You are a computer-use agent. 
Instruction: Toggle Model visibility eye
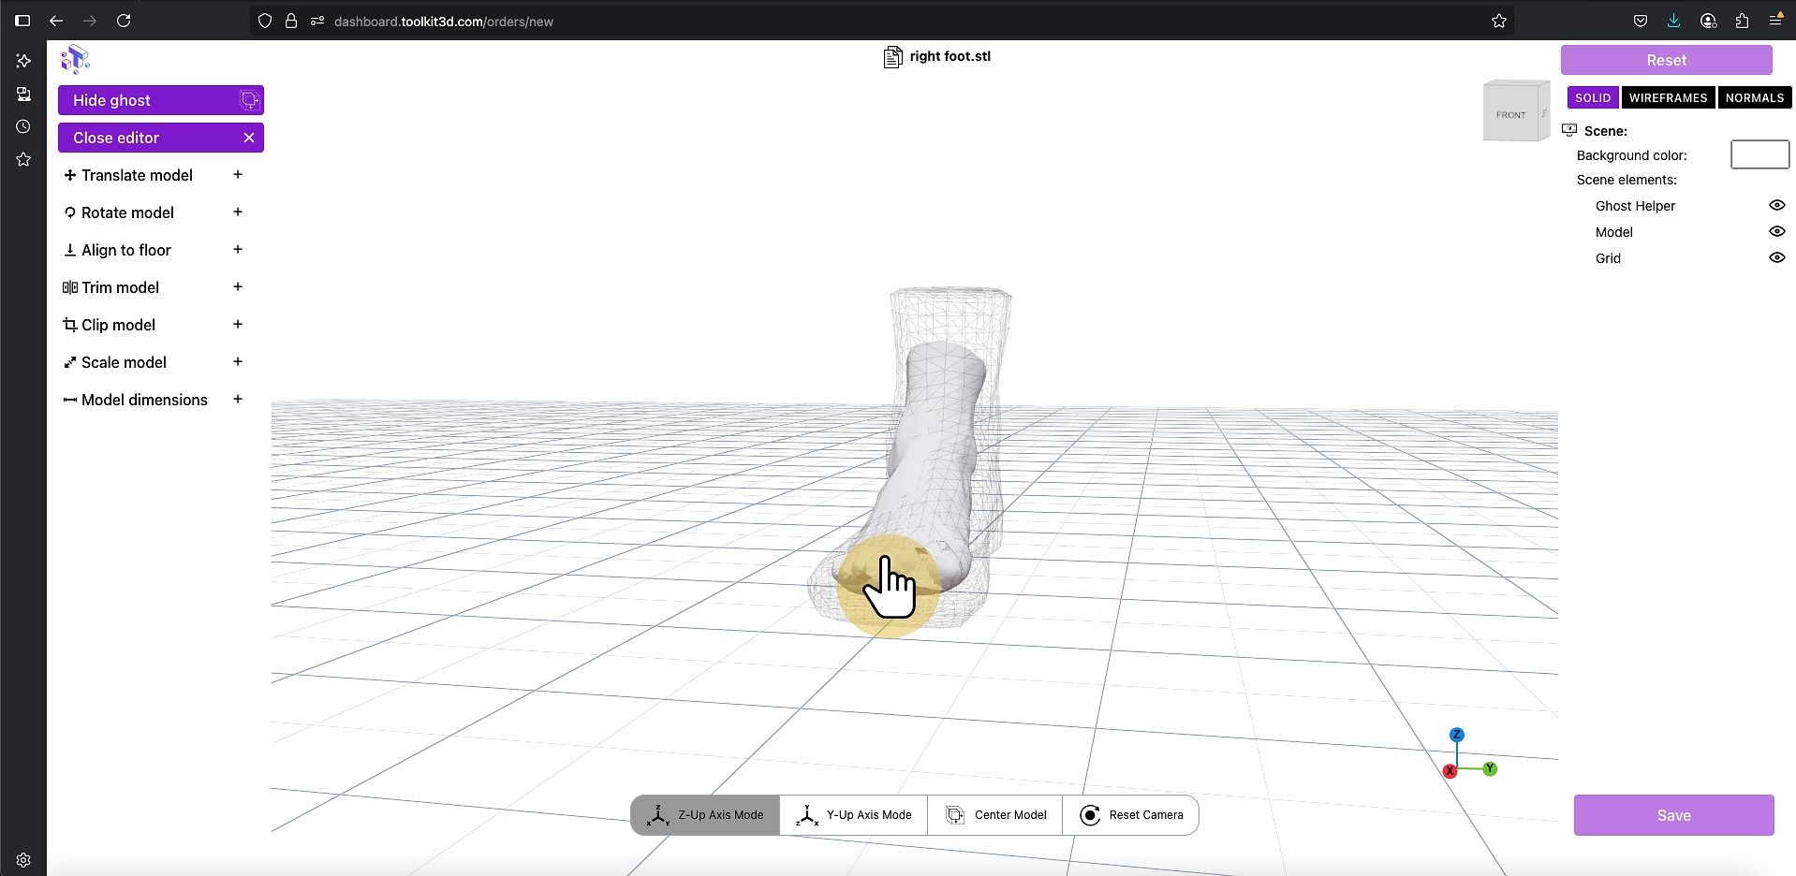point(1776,231)
